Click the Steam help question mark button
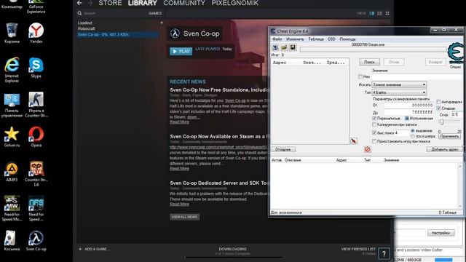The height and width of the screenshot is (262, 466). coord(384,254)
